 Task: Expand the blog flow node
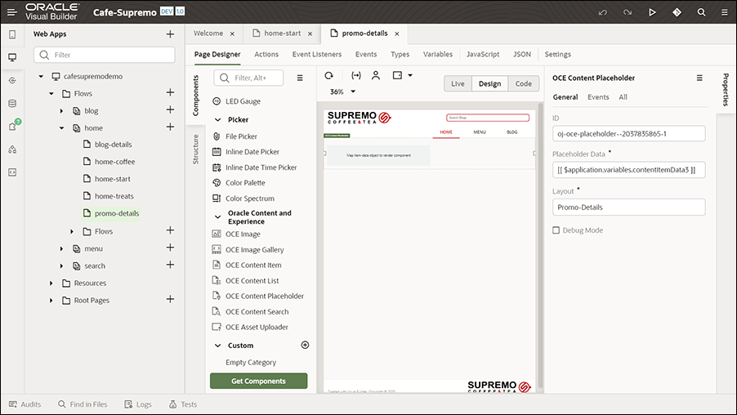(61, 111)
